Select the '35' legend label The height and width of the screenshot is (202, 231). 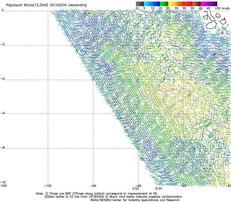[x=192, y=8]
